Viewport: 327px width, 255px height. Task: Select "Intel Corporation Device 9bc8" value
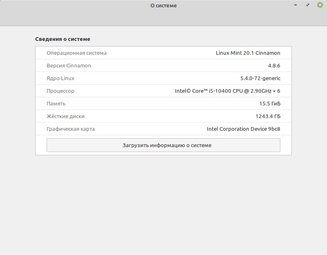click(243, 129)
